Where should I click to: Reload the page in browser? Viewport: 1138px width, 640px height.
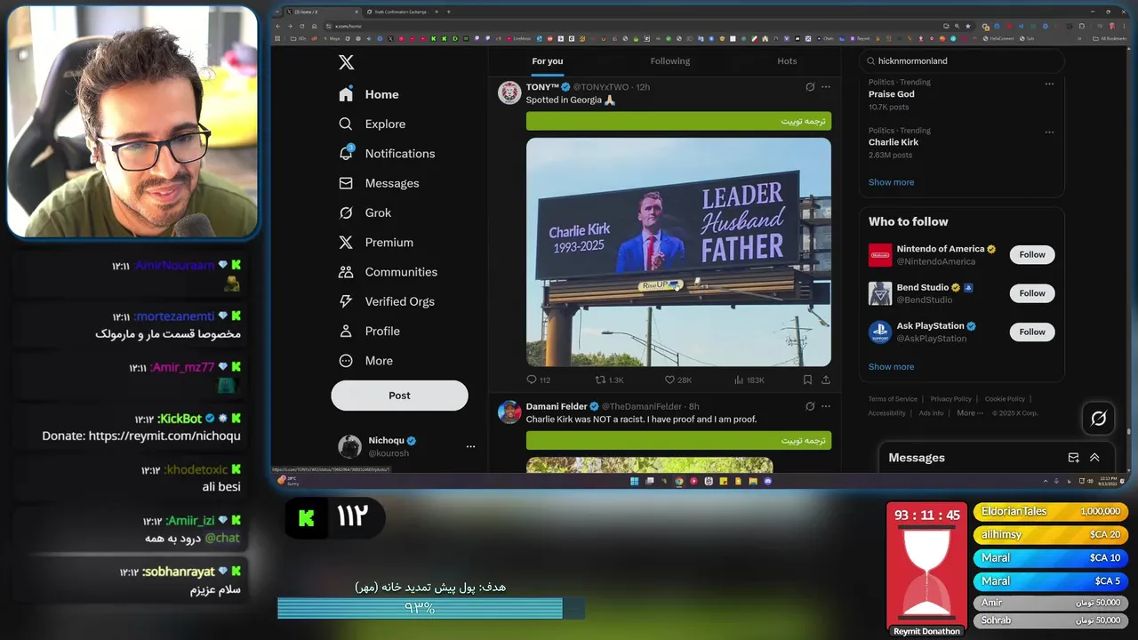pyautogui.click(x=301, y=26)
